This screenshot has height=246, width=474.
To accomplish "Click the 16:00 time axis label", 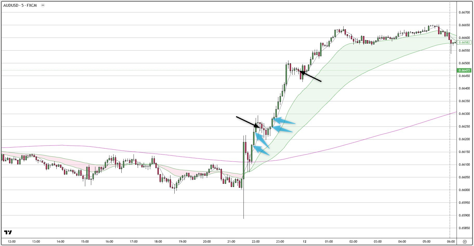I will [109, 242].
